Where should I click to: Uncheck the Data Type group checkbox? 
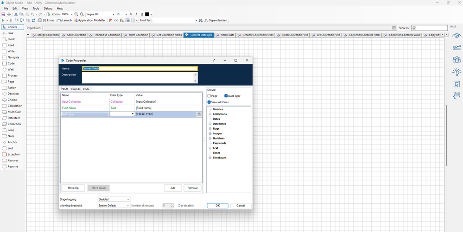coord(226,96)
